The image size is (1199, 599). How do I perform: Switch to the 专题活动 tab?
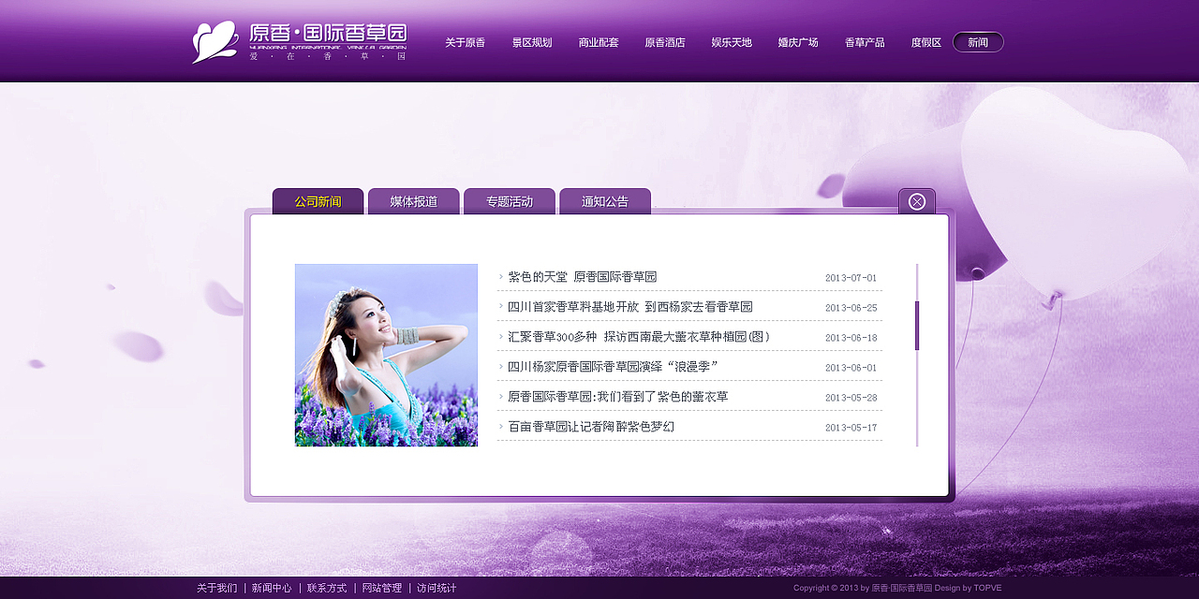click(510, 201)
